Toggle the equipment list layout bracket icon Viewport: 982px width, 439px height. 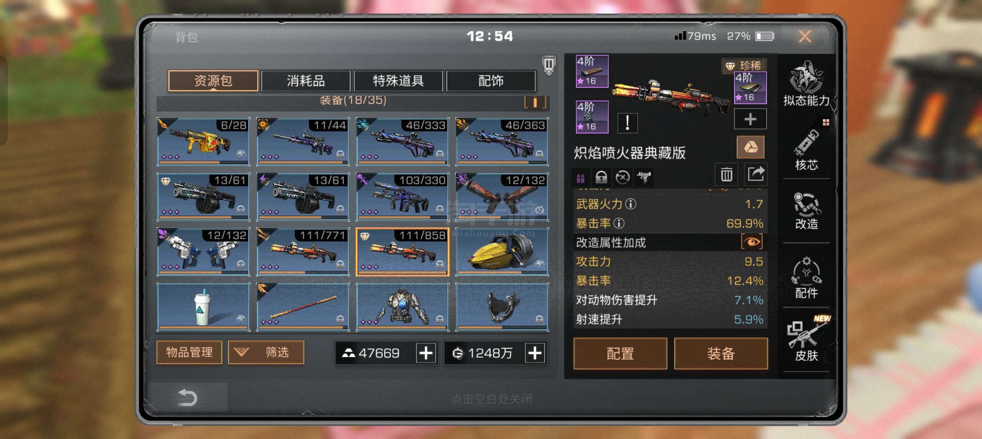[535, 102]
